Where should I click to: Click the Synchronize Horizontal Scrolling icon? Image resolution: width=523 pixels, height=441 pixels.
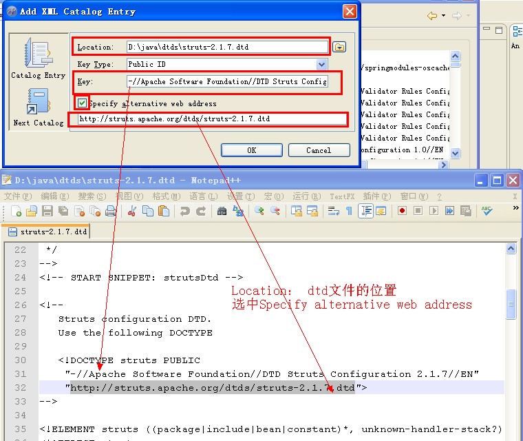(312, 211)
